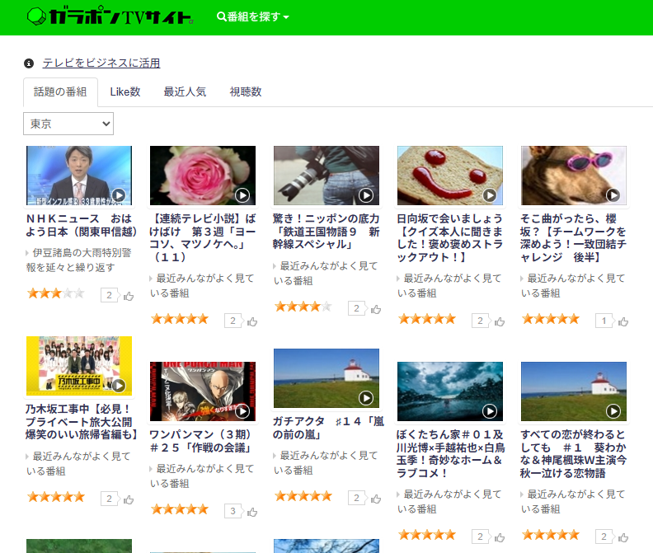The height and width of the screenshot is (553, 653).
Task: Play the ガチアクタ lighthouse thumbnail
Action: pyautogui.click(x=326, y=378)
